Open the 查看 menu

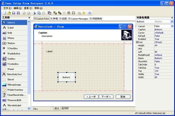point(28,8)
